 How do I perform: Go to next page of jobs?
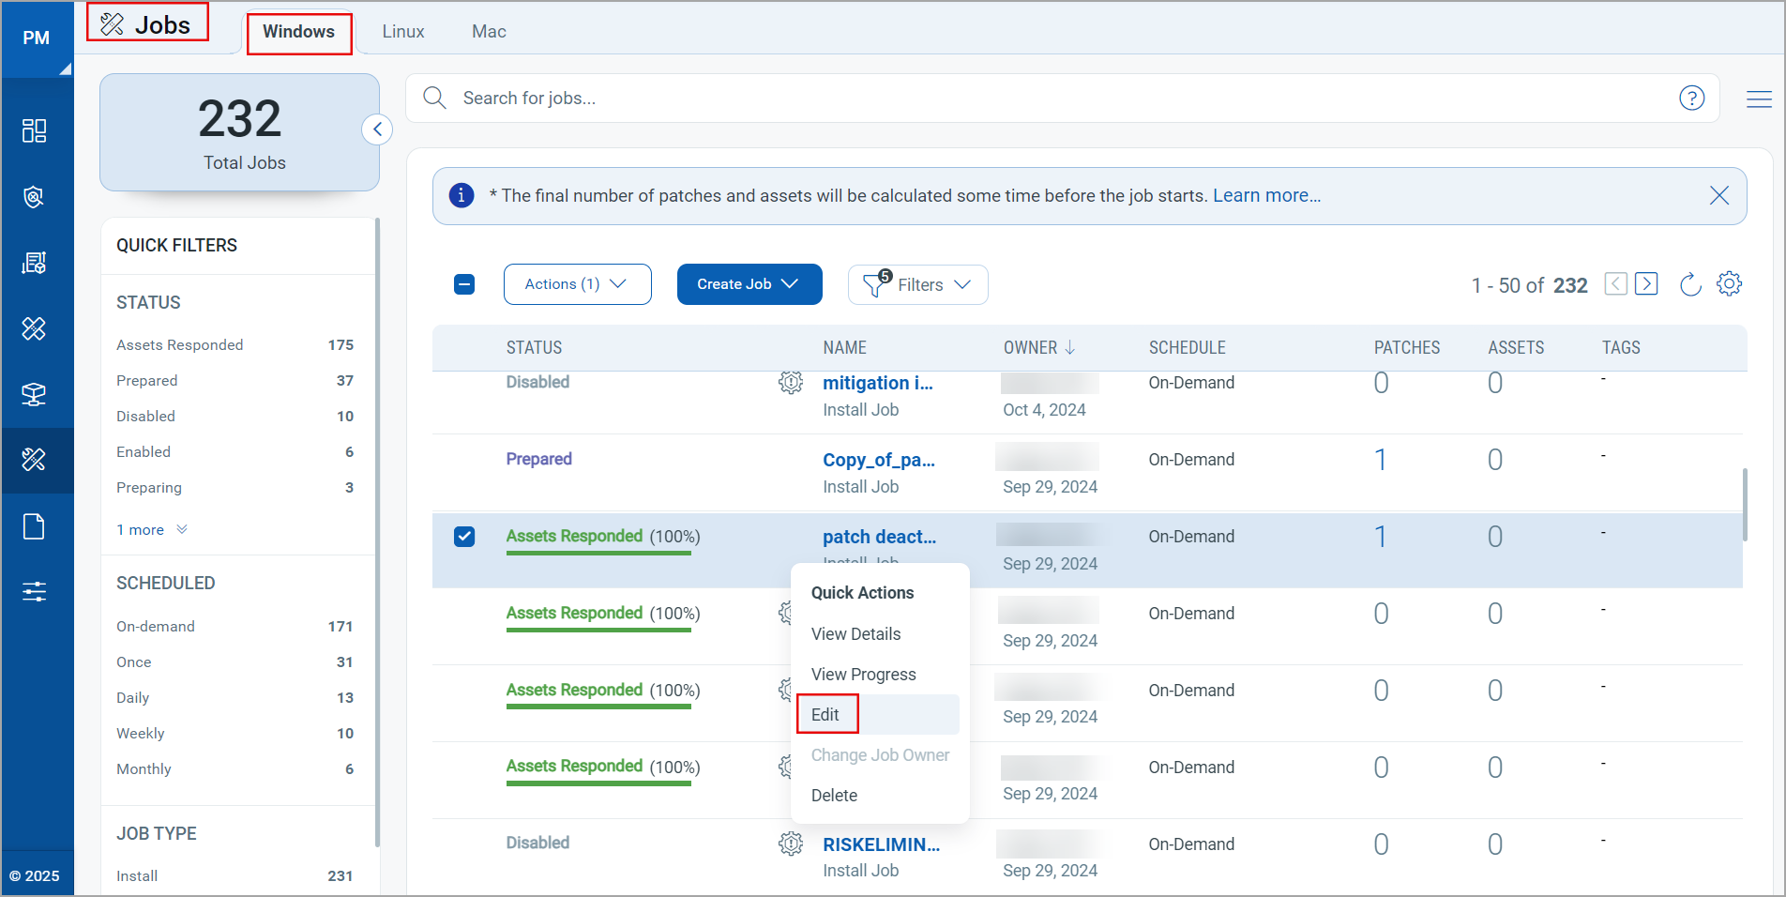coord(1646,283)
